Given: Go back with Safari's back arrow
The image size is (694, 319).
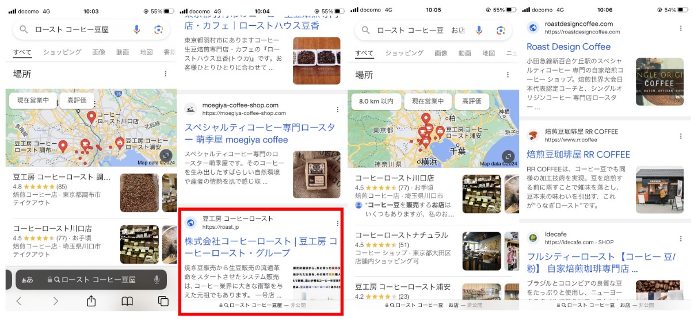Looking at the screenshot, I should point(18,301).
